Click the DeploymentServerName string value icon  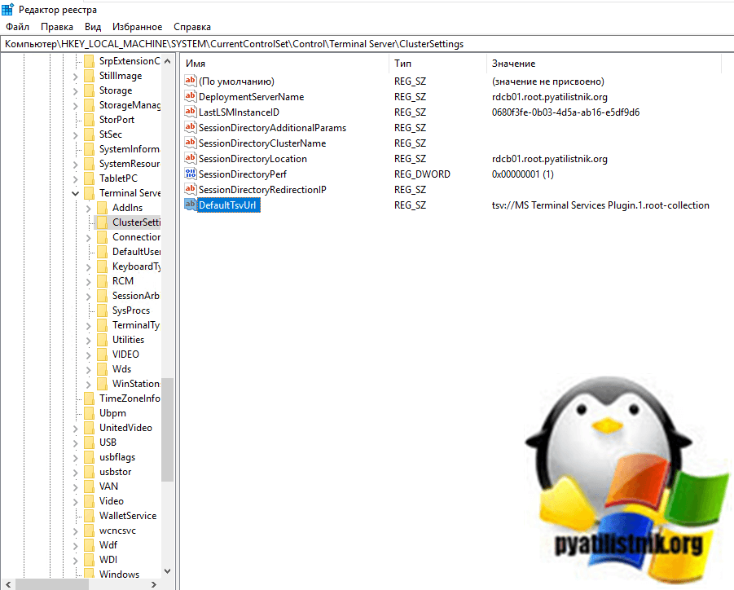[x=191, y=97]
